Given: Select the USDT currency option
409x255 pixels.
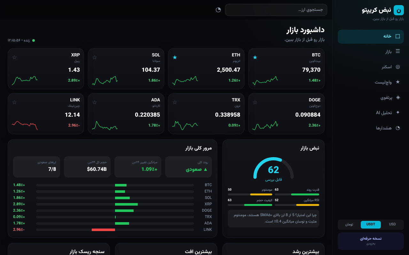Looking at the screenshot, I should (x=371, y=224).
